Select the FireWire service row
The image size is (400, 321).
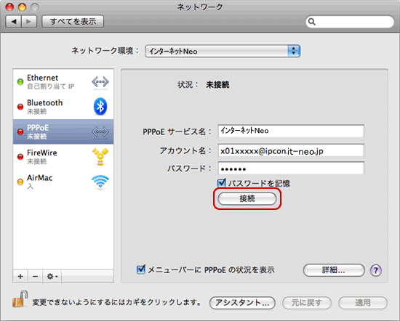[63, 156]
